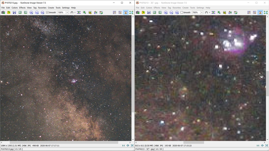Click the screen capture camera icon in left window
The image size is (269, 151).
(x=3, y=12)
